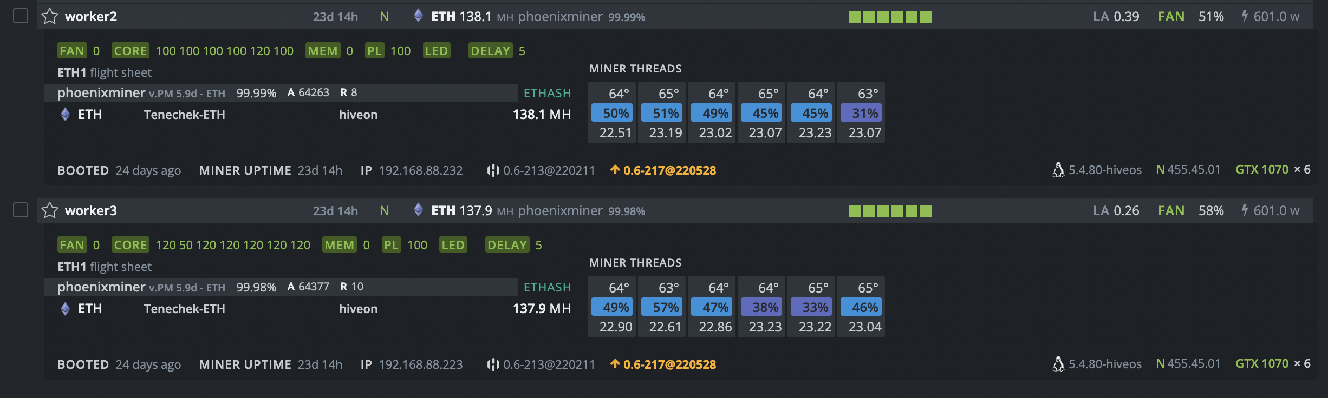The height and width of the screenshot is (398, 1328).
Task: Click the Hive version icon for worker3
Action: (493, 364)
